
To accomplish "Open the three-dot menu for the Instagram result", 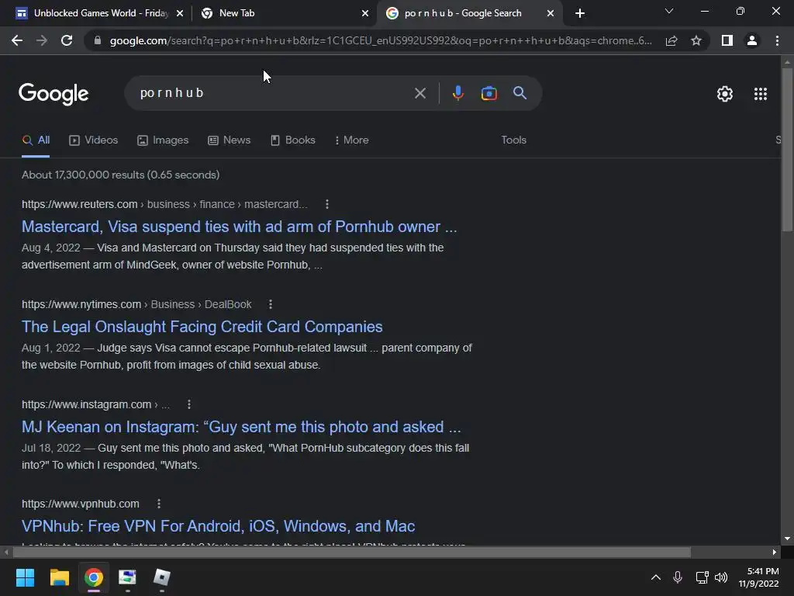I will 189,404.
